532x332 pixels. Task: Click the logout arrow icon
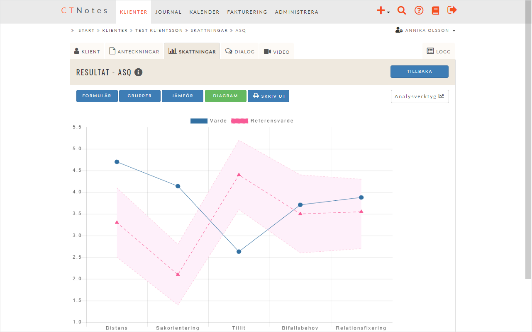[452, 10]
